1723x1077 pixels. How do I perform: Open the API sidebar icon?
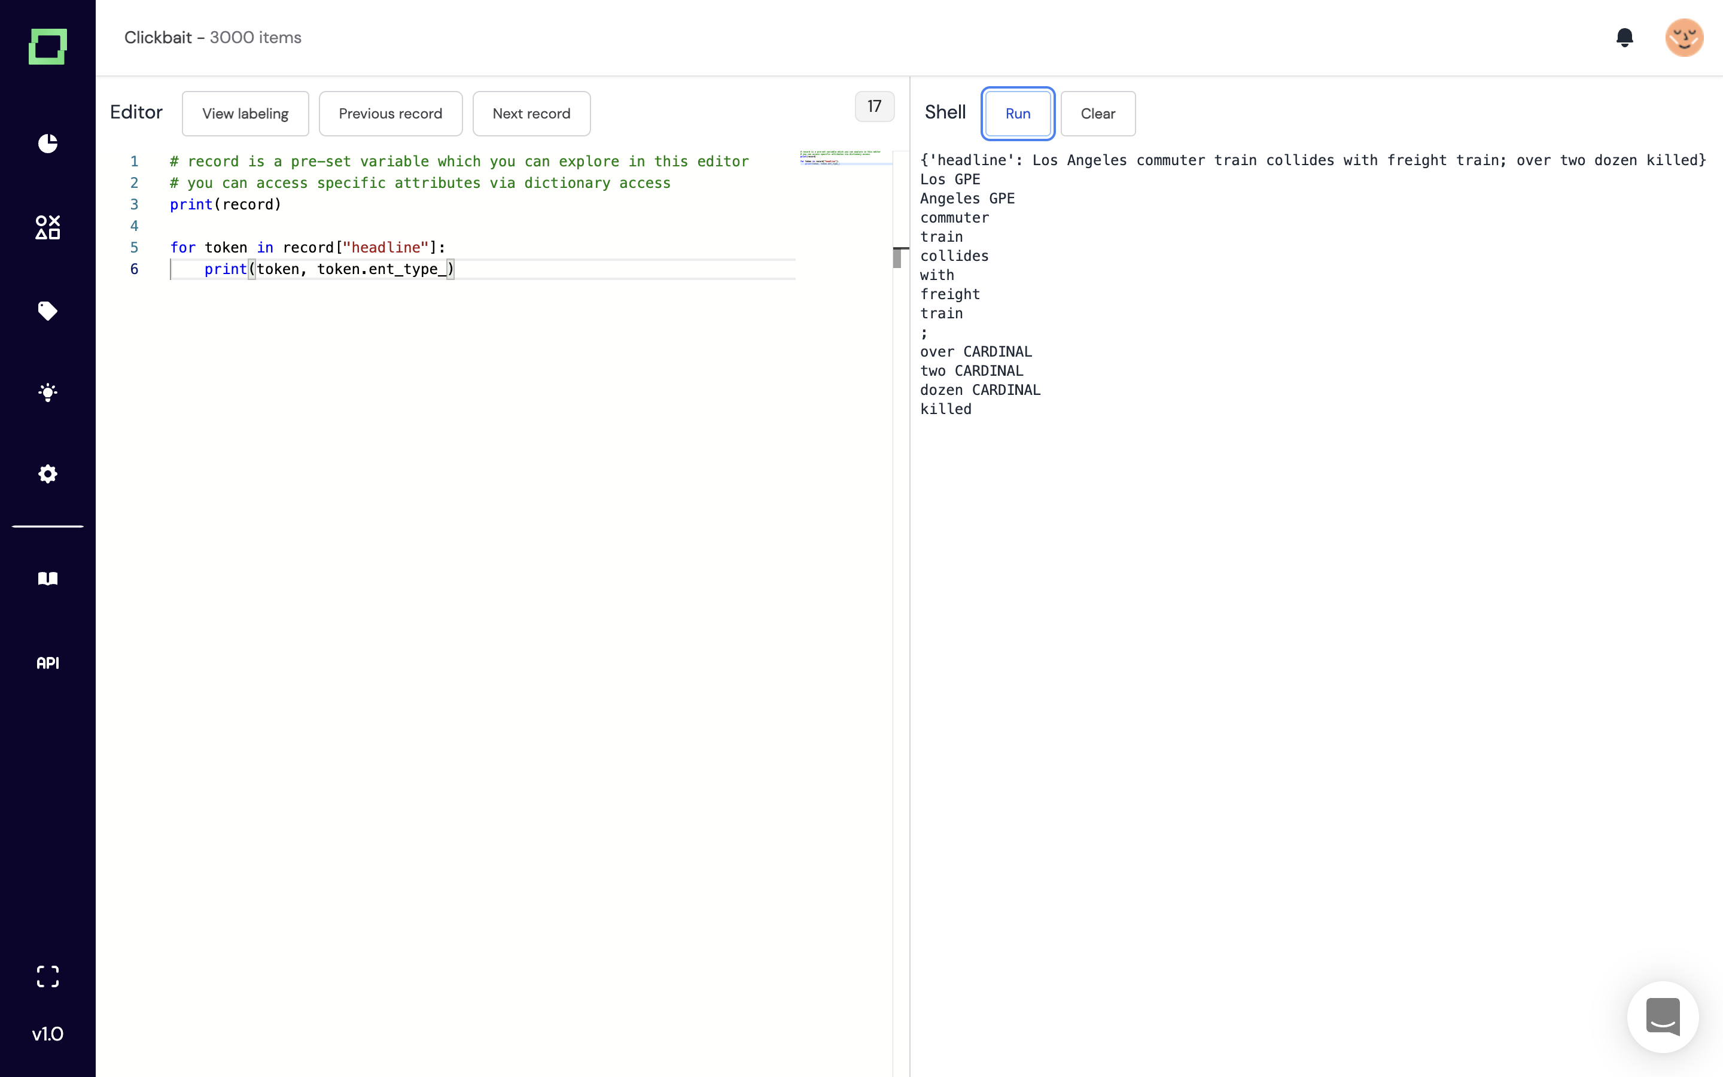48,662
